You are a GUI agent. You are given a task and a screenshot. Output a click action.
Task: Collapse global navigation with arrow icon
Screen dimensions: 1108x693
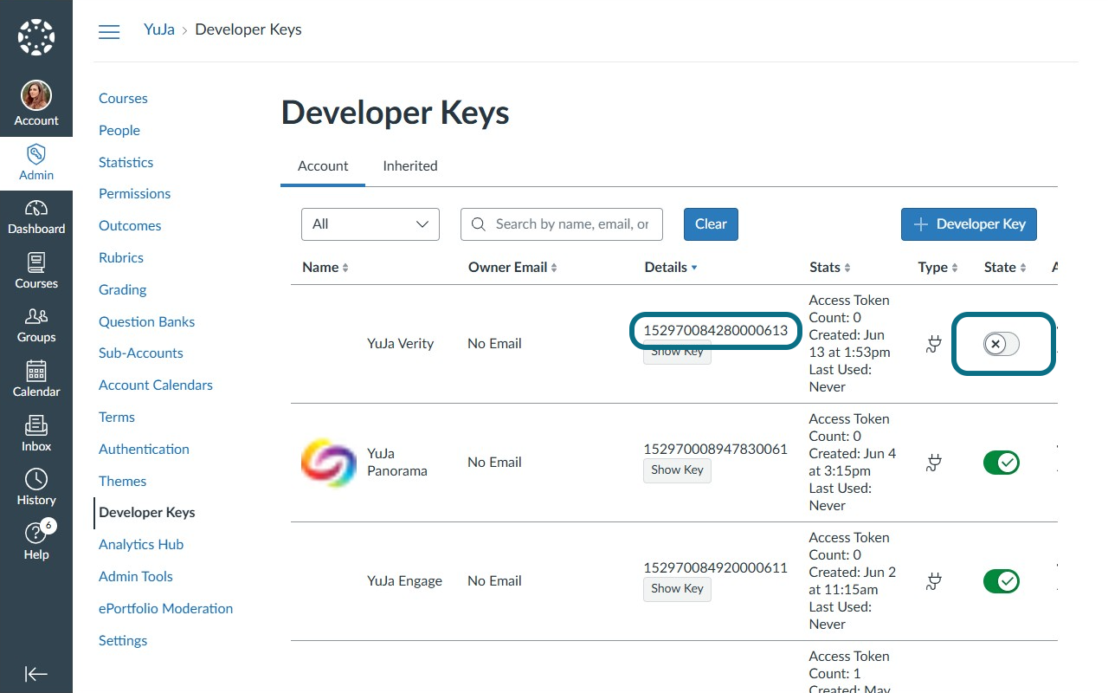36,674
